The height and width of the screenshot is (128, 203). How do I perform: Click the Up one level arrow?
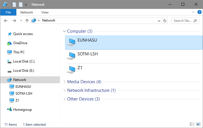[x=27, y=21]
